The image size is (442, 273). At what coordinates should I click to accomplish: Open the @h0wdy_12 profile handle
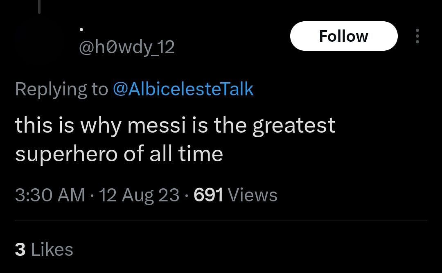tap(127, 47)
